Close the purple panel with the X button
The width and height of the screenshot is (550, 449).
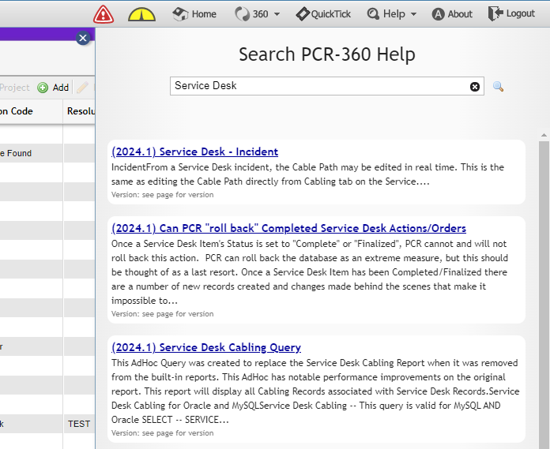pyautogui.click(x=83, y=38)
